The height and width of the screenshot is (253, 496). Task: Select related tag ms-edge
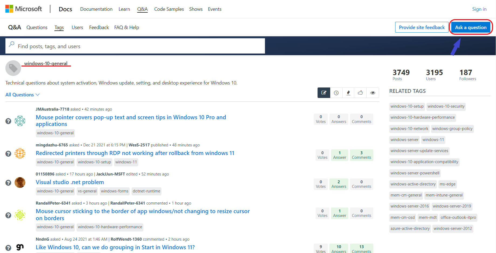tap(447, 184)
